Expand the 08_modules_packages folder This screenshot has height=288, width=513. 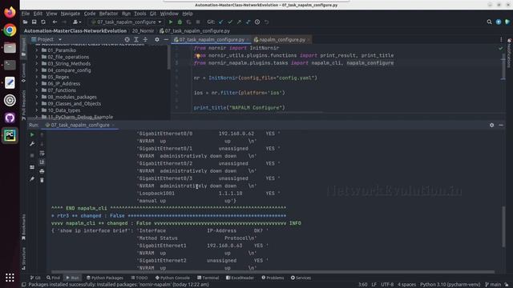click(x=37, y=97)
